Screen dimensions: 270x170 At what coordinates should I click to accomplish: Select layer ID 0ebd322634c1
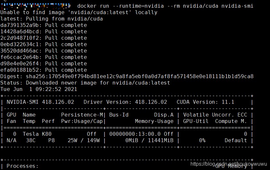(20, 45)
